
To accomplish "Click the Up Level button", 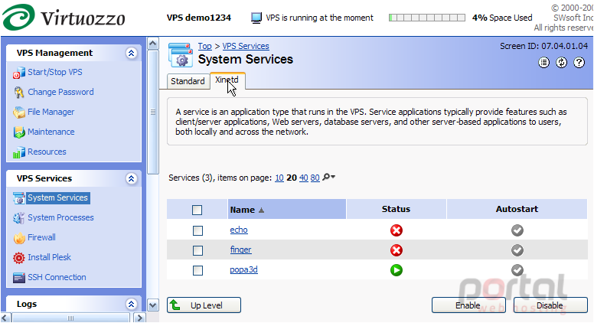I will (204, 305).
